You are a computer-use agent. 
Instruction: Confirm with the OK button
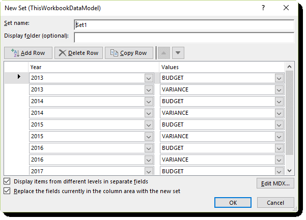(x=233, y=203)
